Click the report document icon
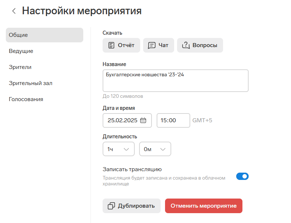The height and width of the screenshot is (223, 291). point(111,45)
